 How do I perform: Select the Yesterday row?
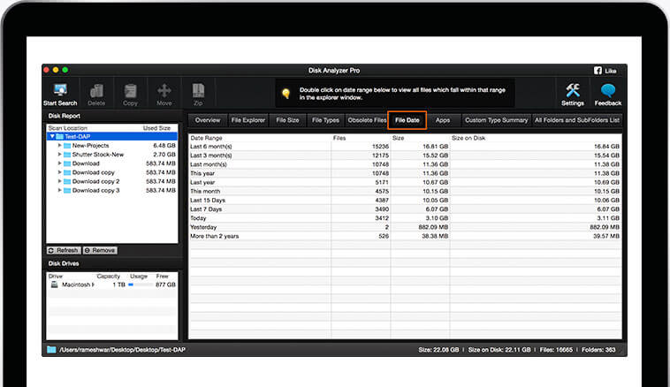coord(405,227)
